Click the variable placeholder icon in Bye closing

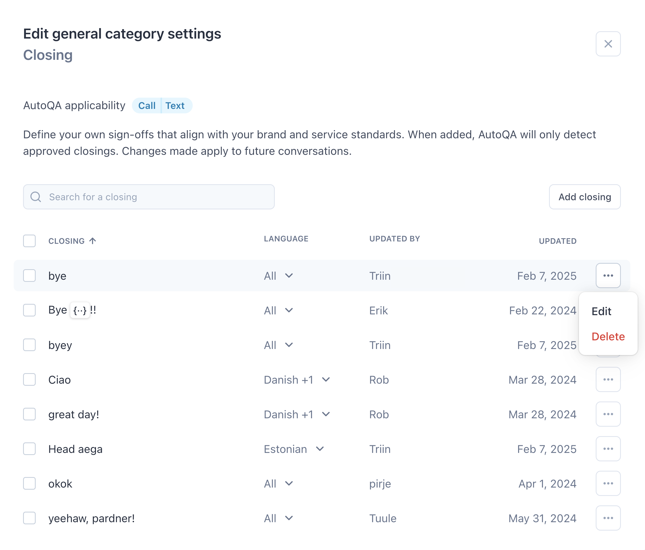[x=80, y=310]
